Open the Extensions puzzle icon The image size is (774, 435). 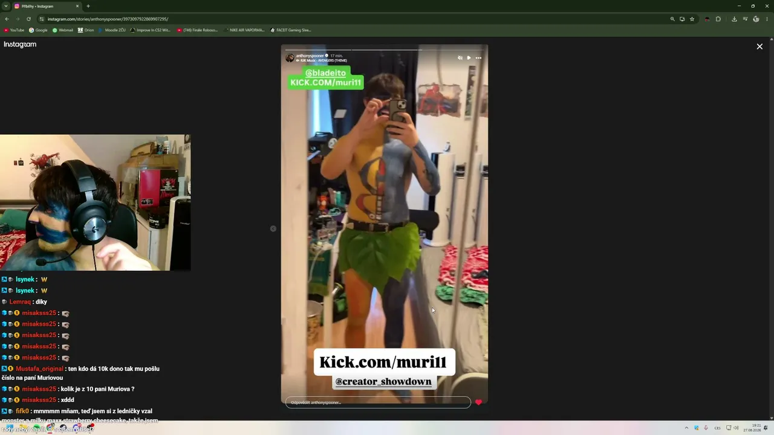(718, 19)
